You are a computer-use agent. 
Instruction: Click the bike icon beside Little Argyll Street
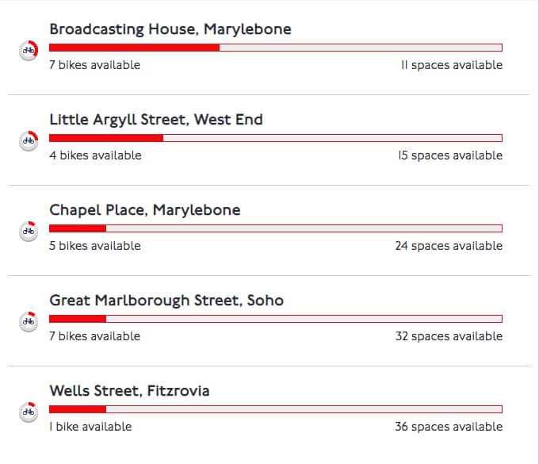[29, 140]
